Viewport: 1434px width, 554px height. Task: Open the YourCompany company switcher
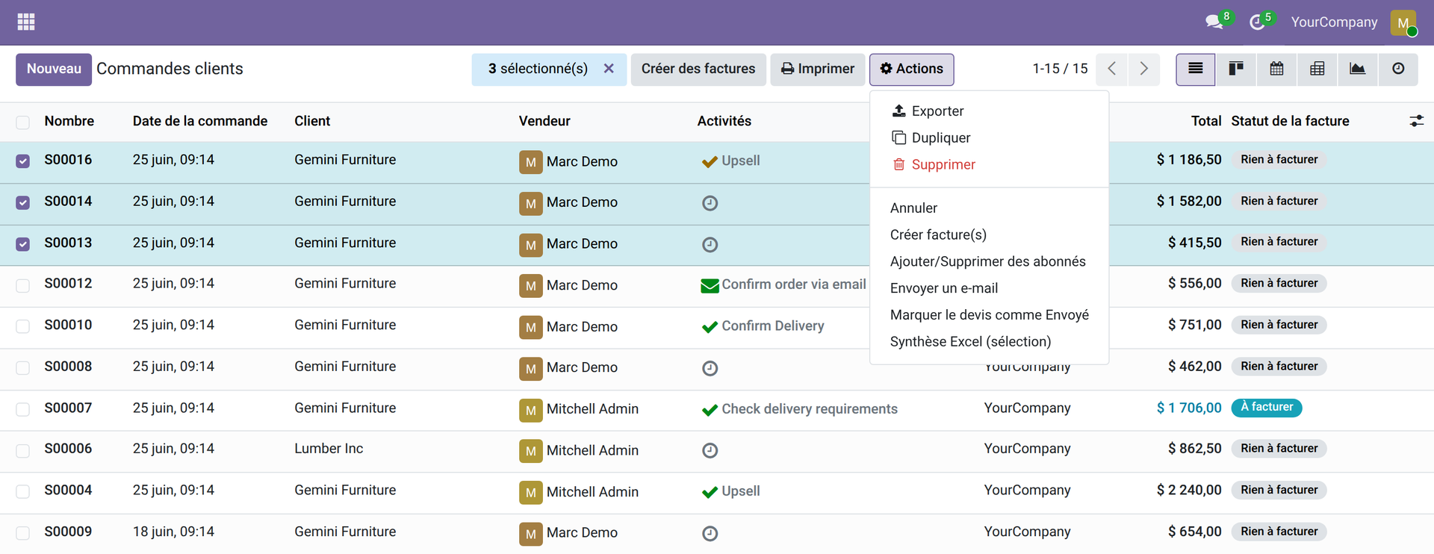pos(1334,22)
